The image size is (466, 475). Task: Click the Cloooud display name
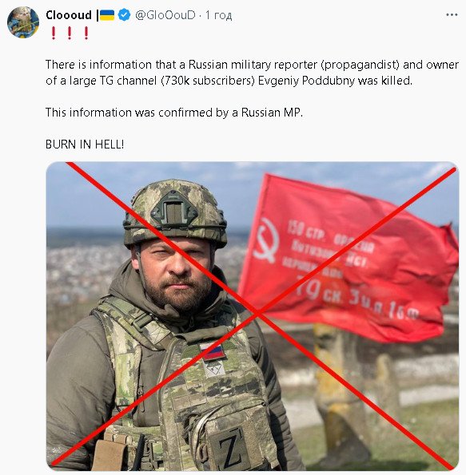(69, 15)
